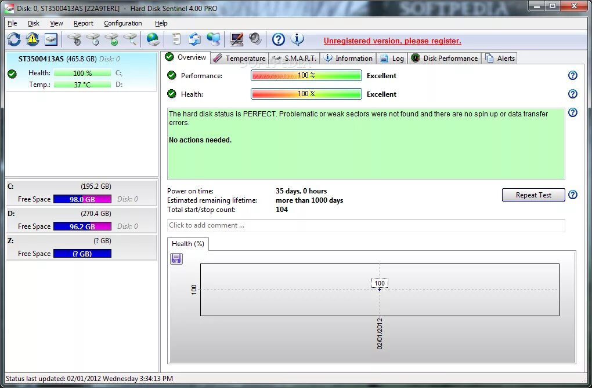Click the Temp. 37 °C green bar
The width and height of the screenshot is (592, 388).
point(82,85)
